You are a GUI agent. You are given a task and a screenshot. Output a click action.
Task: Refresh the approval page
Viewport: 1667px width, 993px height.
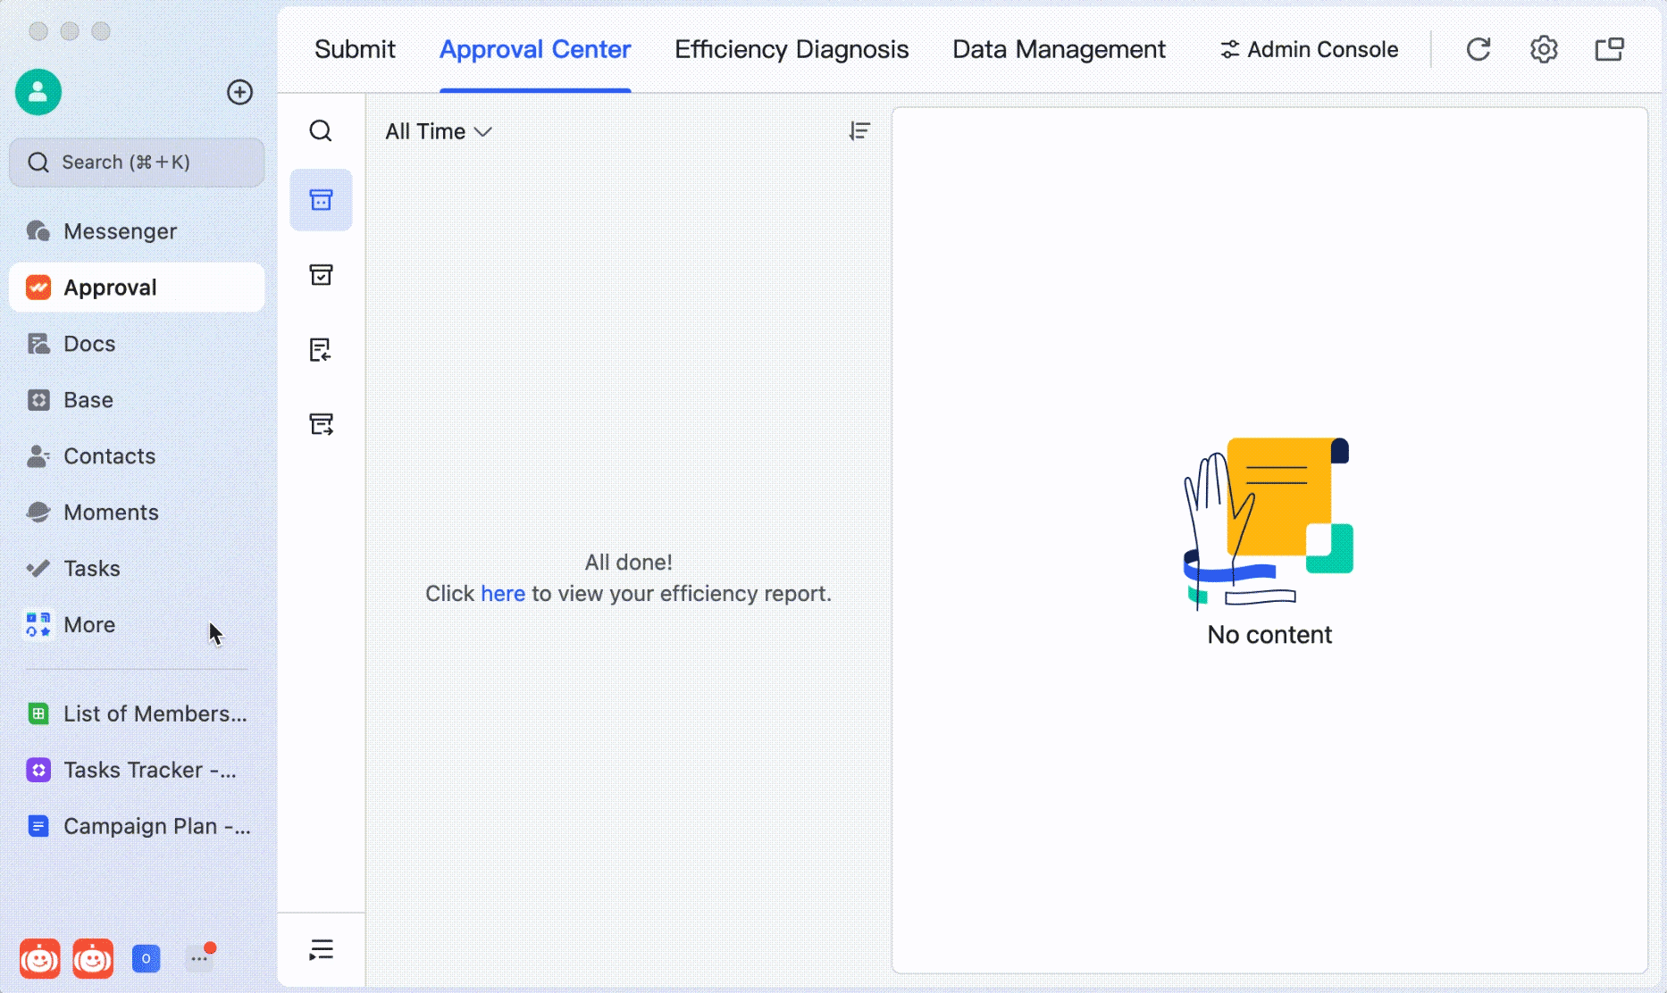(1479, 49)
